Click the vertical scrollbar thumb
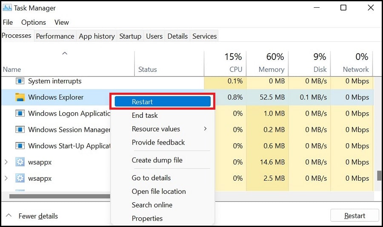 (379, 175)
